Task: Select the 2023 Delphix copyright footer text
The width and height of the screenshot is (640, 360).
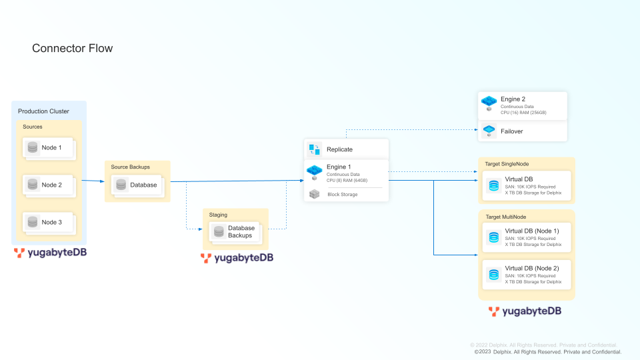Action: tap(547, 352)
